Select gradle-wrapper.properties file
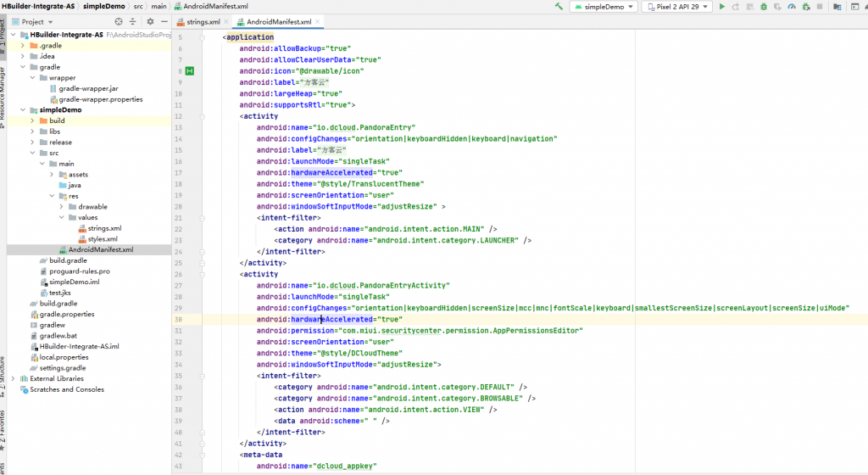Viewport: 868px width, 475px height. [96, 99]
